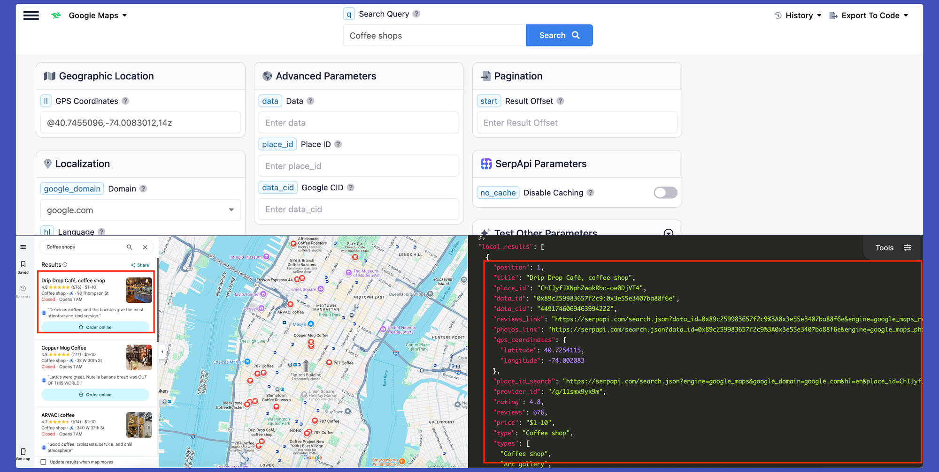Screen dimensions: 939x472
Task: Toggle the Disable Caching switch
Action: click(x=665, y=193)
